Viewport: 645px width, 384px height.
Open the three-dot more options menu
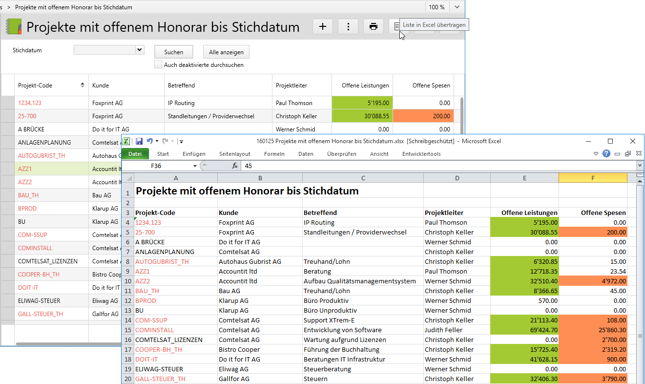[x=348, y=27]
